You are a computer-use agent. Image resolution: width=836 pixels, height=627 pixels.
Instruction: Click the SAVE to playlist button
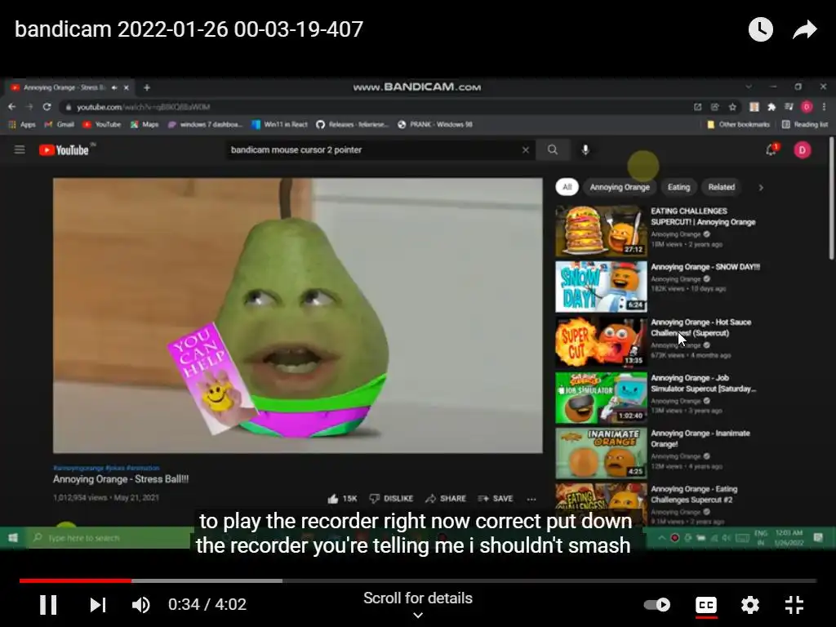(x=496, y=499)
